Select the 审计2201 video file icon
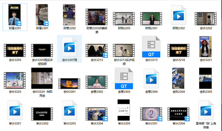 tap(15, 110)
